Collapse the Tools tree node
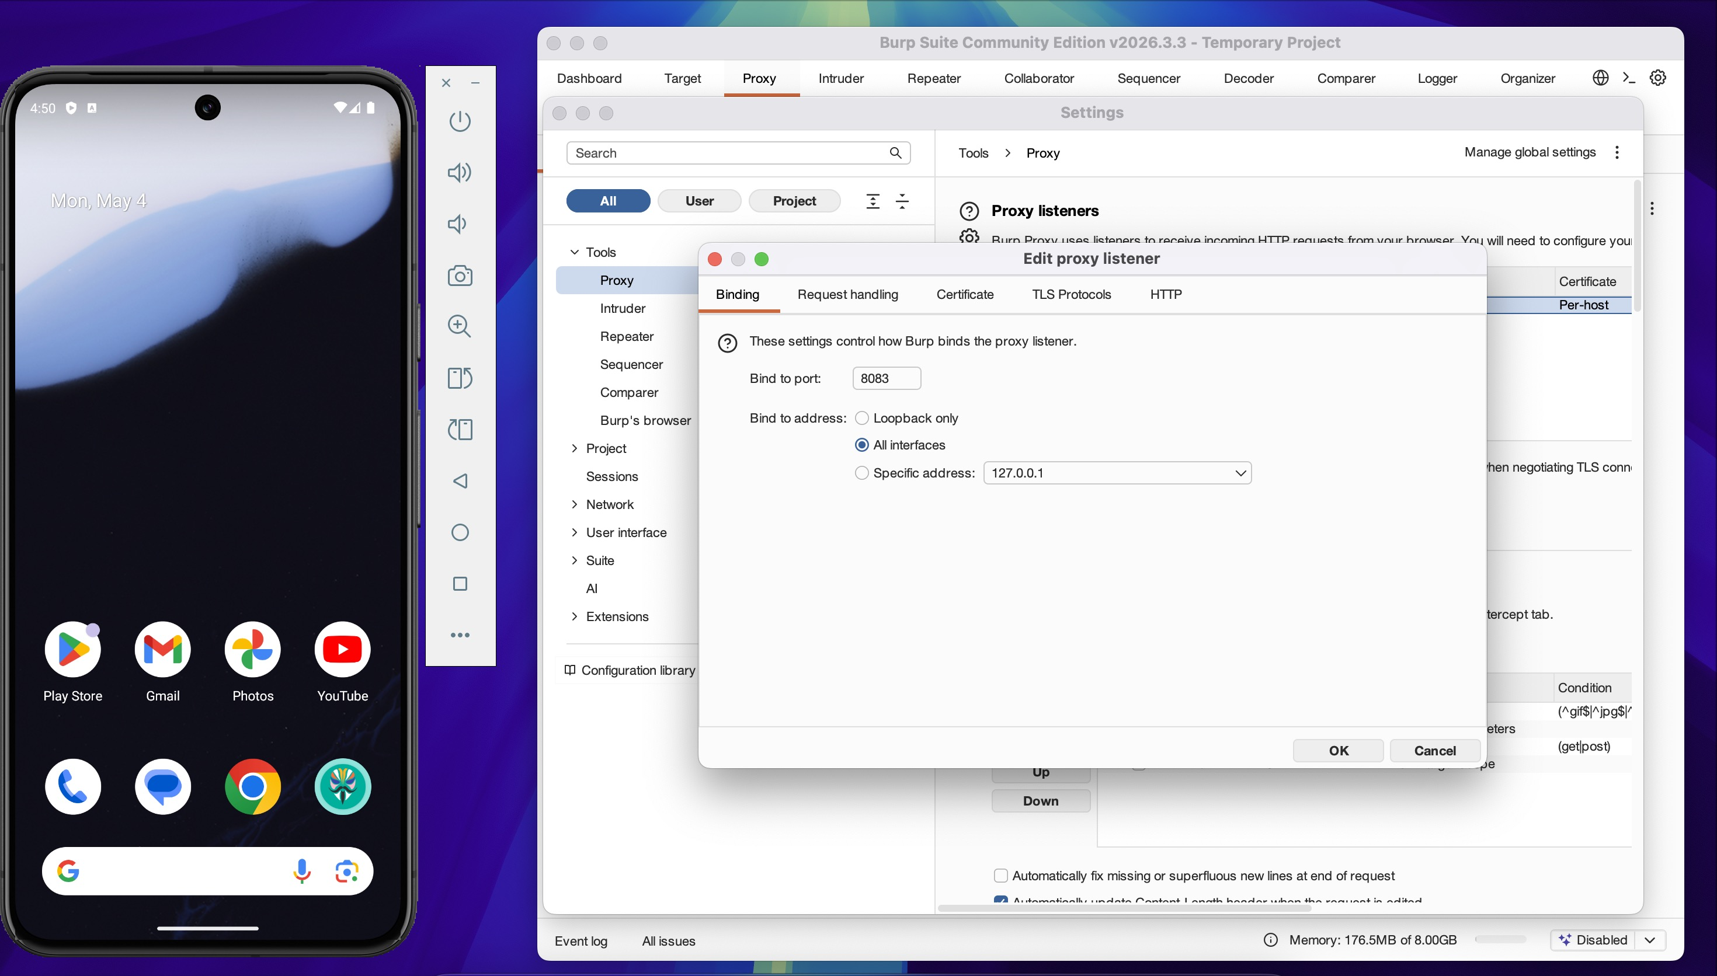Image resolution: width=1717 pixels, height=976 pixels. (x=575, y=252)
